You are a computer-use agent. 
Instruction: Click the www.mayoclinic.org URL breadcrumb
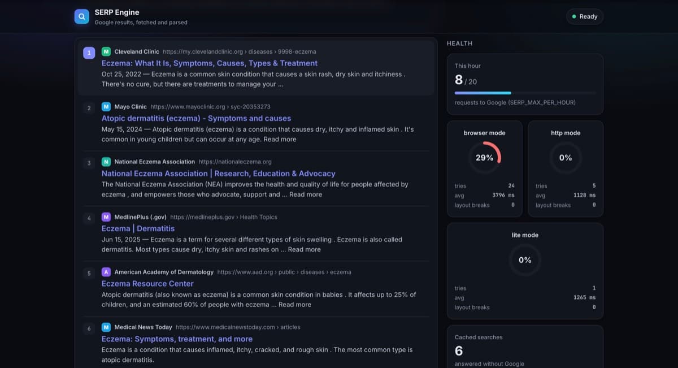click(x=210, y=107)
